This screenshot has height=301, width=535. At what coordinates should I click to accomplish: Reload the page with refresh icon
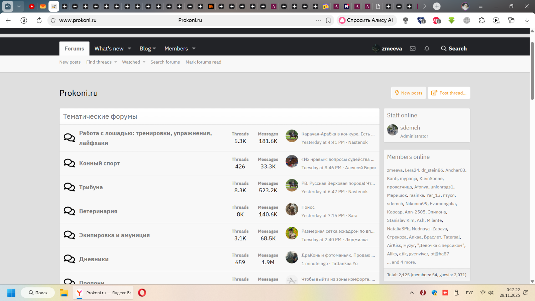39,20
